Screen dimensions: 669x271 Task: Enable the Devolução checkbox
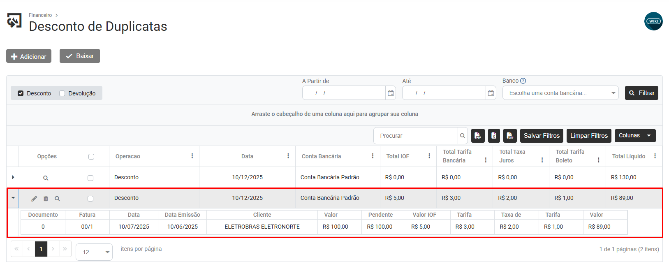62,93
